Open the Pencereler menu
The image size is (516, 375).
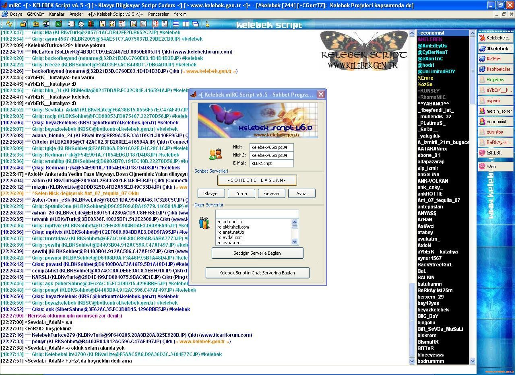158,14
